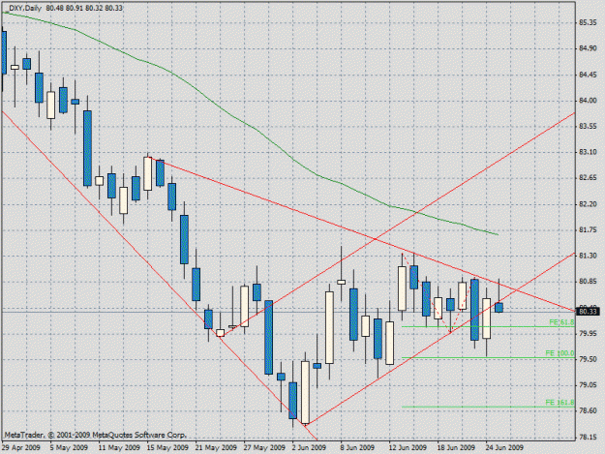Select the FE 100.0 Fibonacci level label
Screen dimensions: 605x454
click(560, 353)
